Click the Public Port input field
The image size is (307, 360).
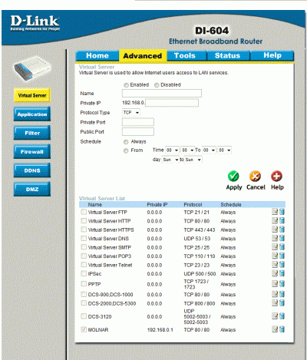pyautogui.click(x=138, y=132)
